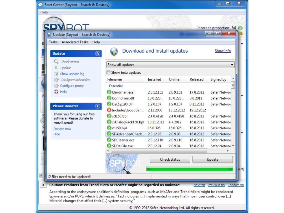
Task: Click Internet protection: full link
Action: (x=217, y=28)
